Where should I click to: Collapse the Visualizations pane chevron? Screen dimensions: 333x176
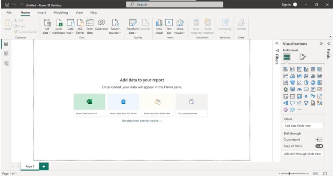tap(321, 44)
